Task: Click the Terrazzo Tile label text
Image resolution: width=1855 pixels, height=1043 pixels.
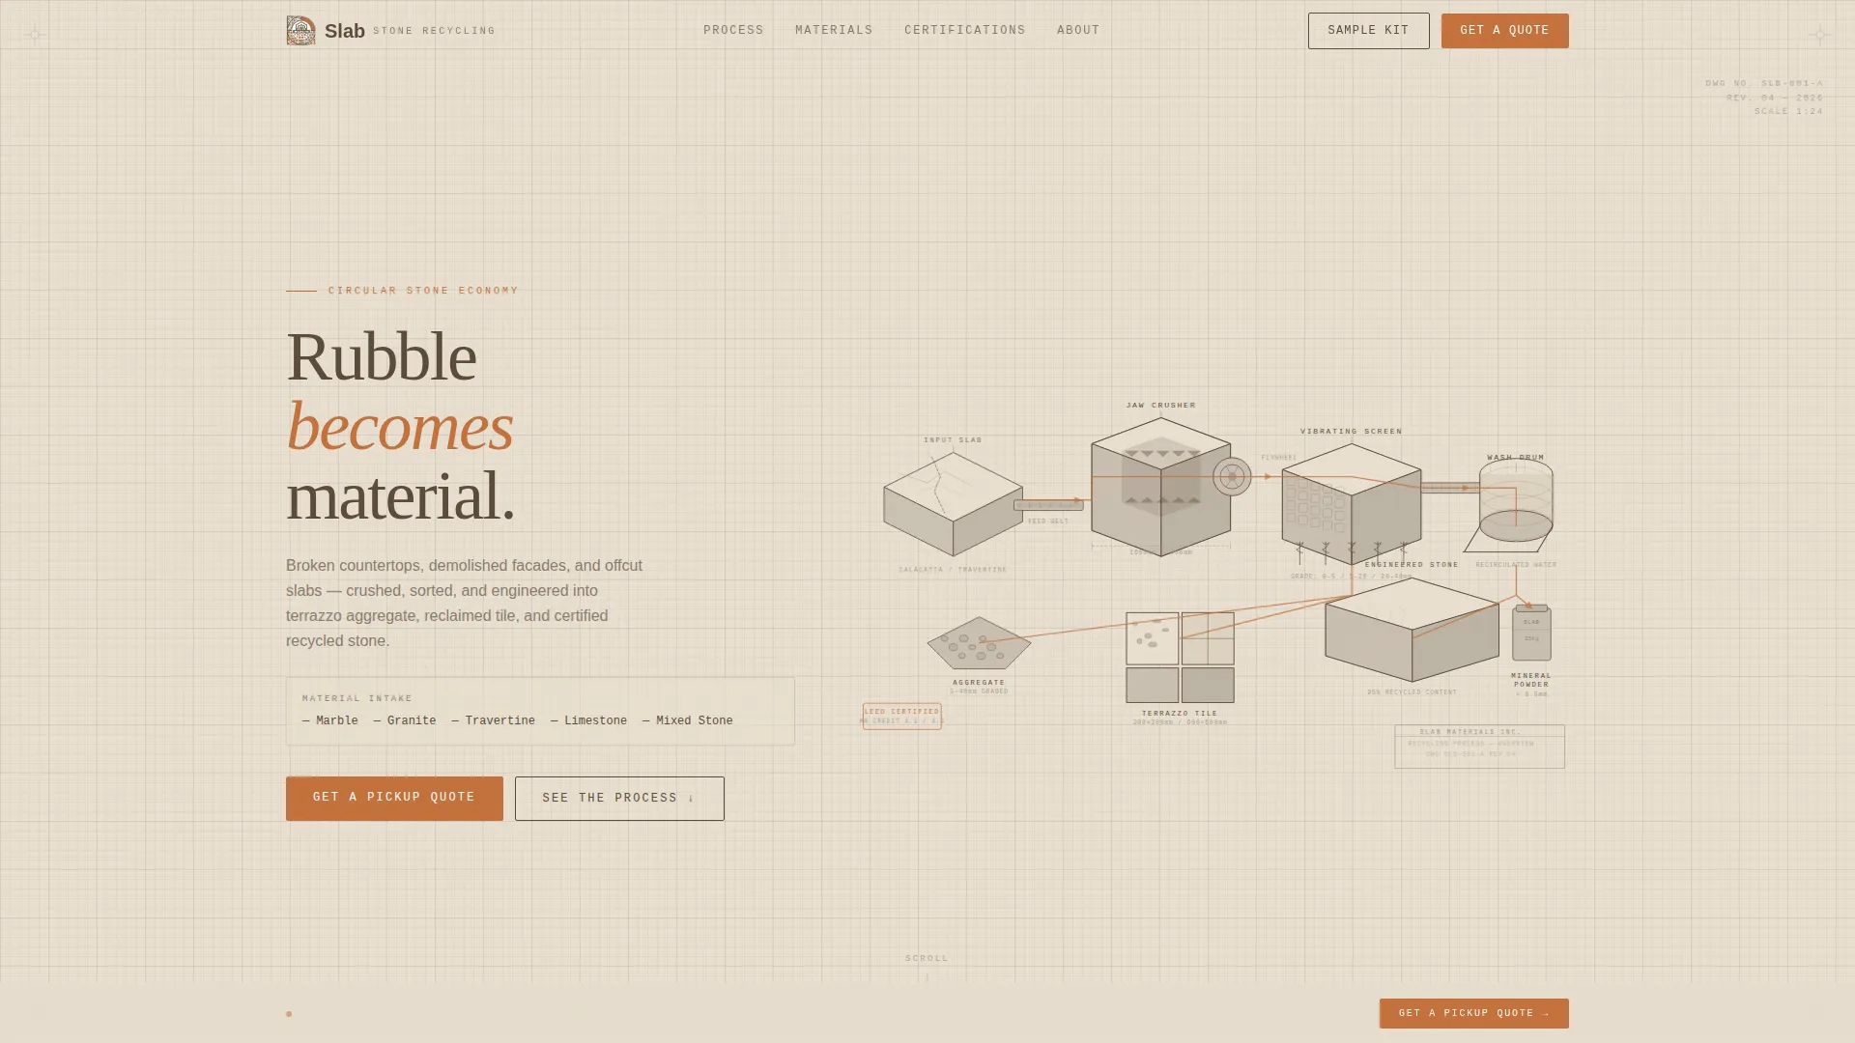Action: [1180, 714]
